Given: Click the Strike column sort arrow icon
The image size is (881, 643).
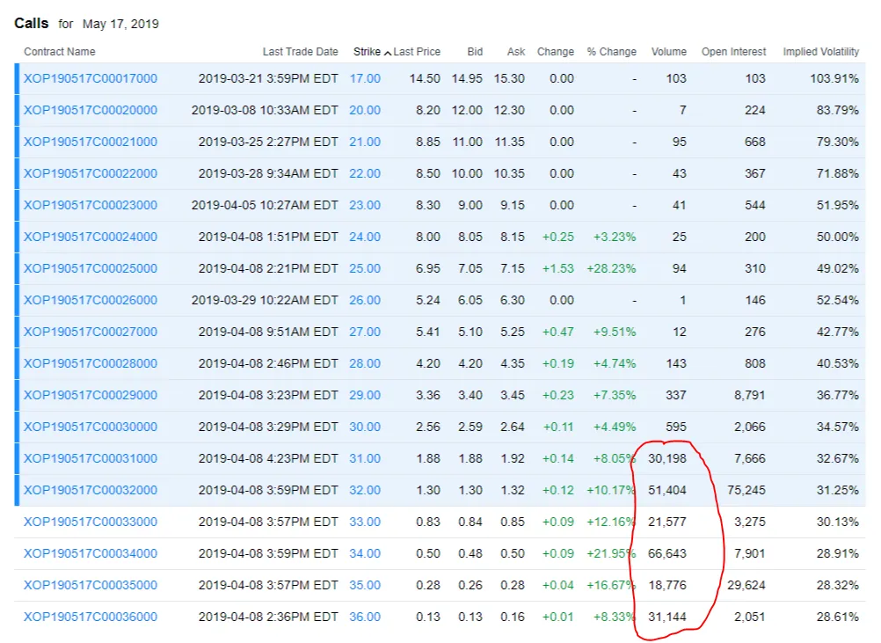Looking at the screenshot, I should (388, 53).
